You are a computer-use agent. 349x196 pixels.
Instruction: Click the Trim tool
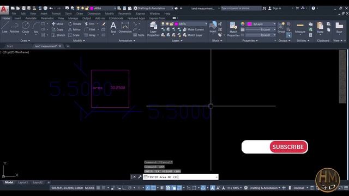(89, 24)
